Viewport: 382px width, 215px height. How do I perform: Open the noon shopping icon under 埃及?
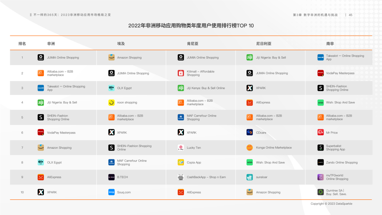(111, 102)
